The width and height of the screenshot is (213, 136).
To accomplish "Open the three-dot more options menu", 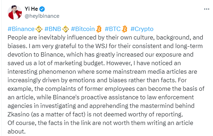I will point(207,9).
